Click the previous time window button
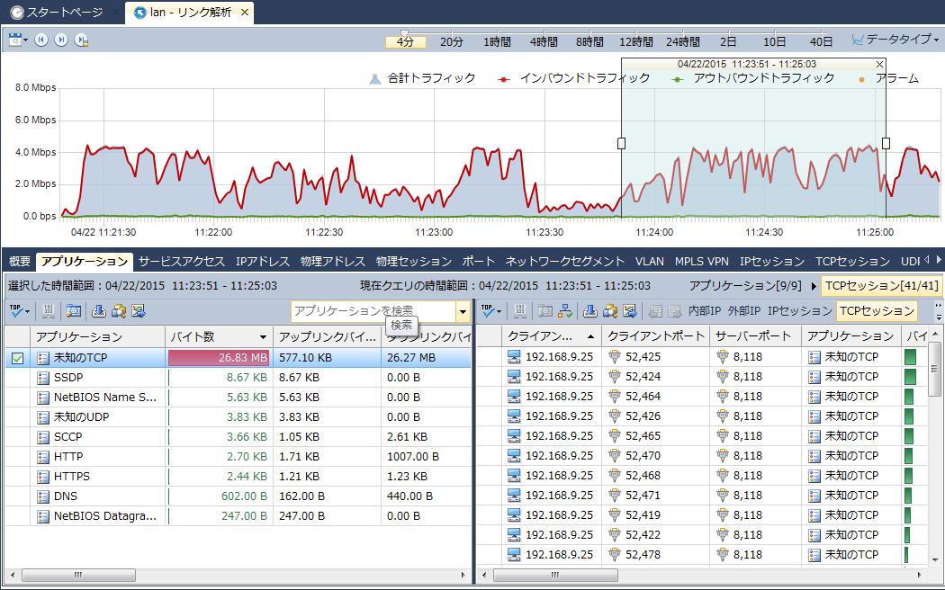Screen dimensions: 945x590 pos(41,40)
